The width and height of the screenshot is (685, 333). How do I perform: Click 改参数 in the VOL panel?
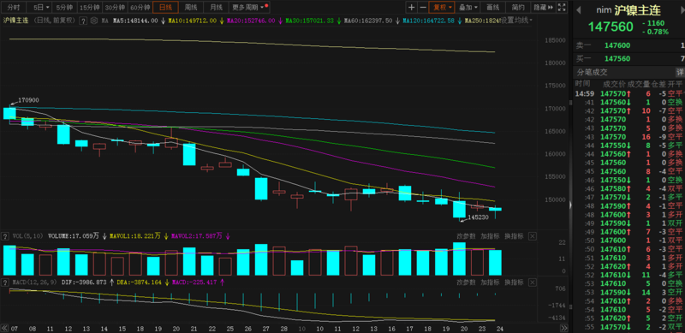(x=466, y=236)
